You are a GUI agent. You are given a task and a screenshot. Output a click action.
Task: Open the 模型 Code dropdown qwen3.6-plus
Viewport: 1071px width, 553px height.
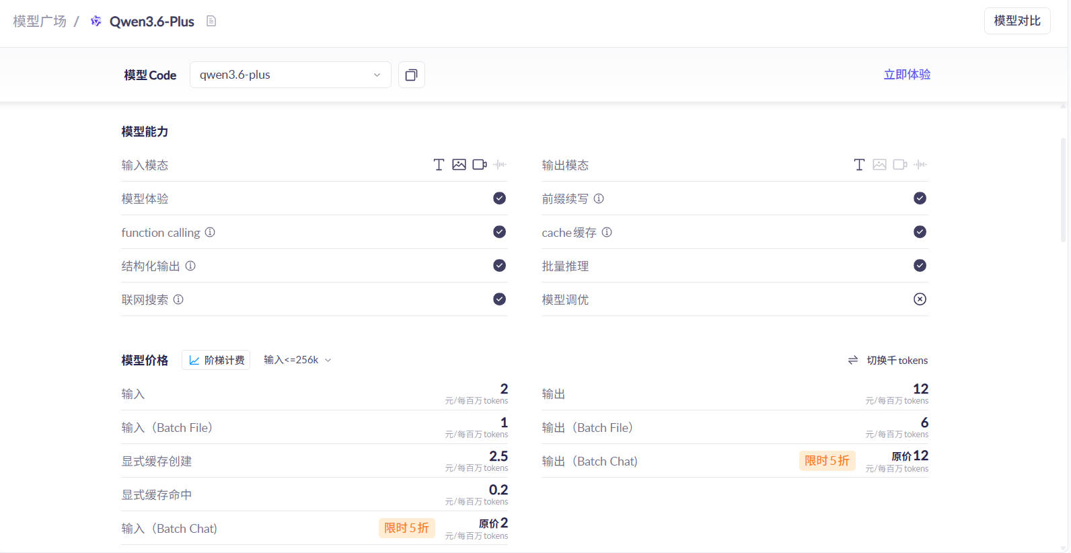(x=291, y=75)
